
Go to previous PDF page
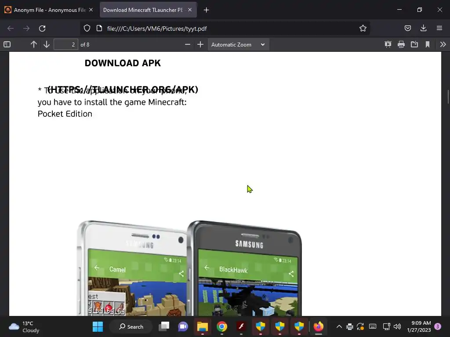33,44
